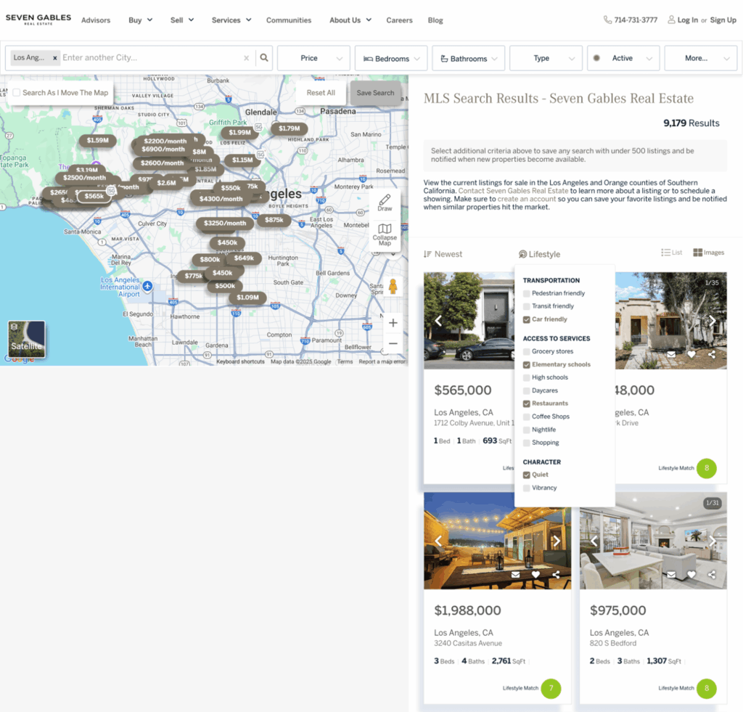Tick the Coffee Shops checkbox
743x712 pixels.
tap(527, 417)
